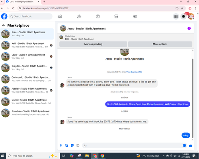The width and height of the screenshot is (199, 159).
Task: Open the Reels video icon in top navigation
Action: point(98,16)
